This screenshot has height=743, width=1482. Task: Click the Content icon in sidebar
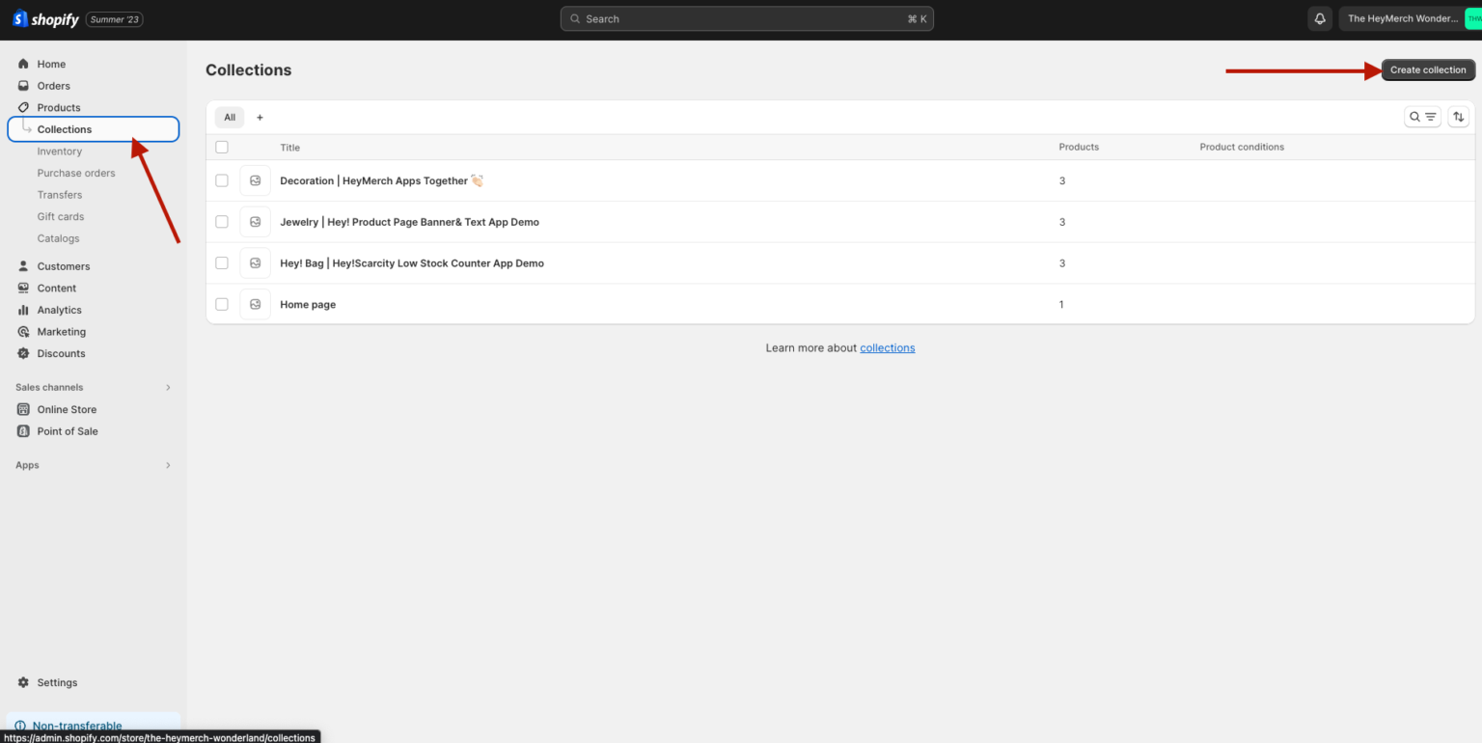click(x=23, y=288)
